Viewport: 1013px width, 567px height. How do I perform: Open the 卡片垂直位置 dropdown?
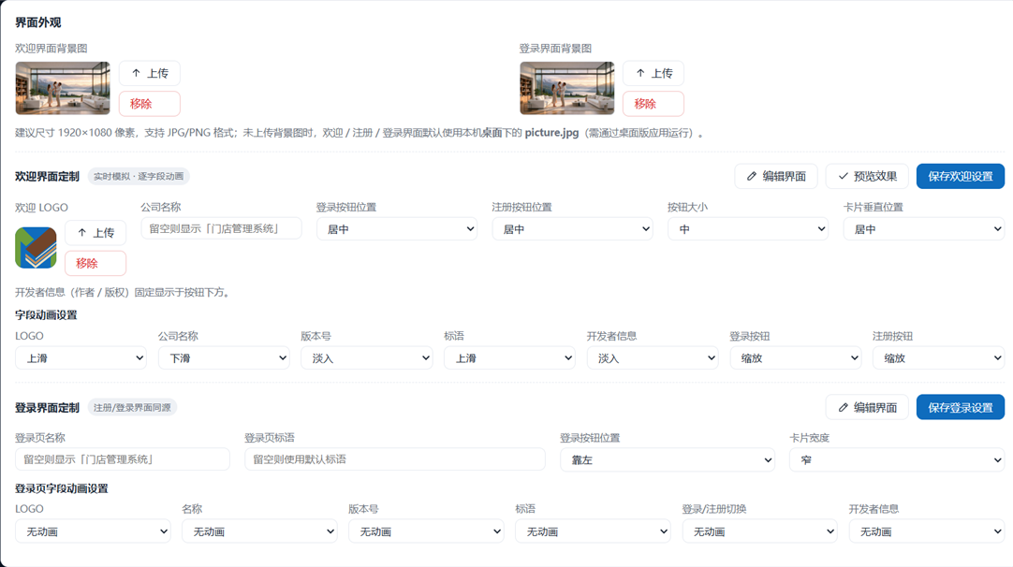coord(924,228)
